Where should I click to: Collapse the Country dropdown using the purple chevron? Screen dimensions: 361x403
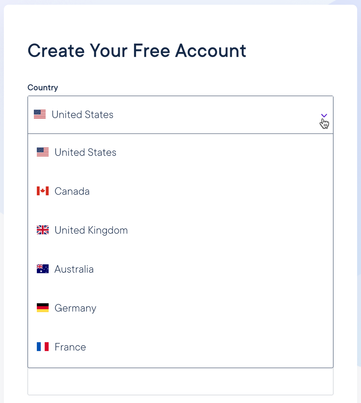(324, 115)
